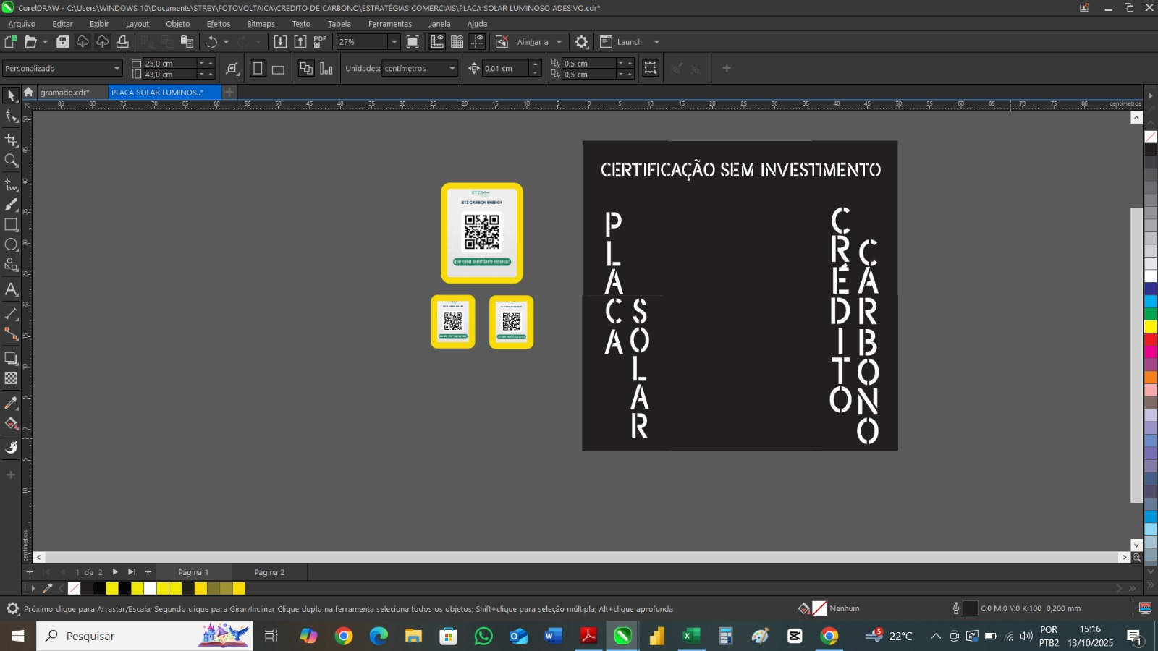The height and width of the screenshot is (651, 1158).
Task: Toggle landscape page orientation
Action: (x=278, y=69)
